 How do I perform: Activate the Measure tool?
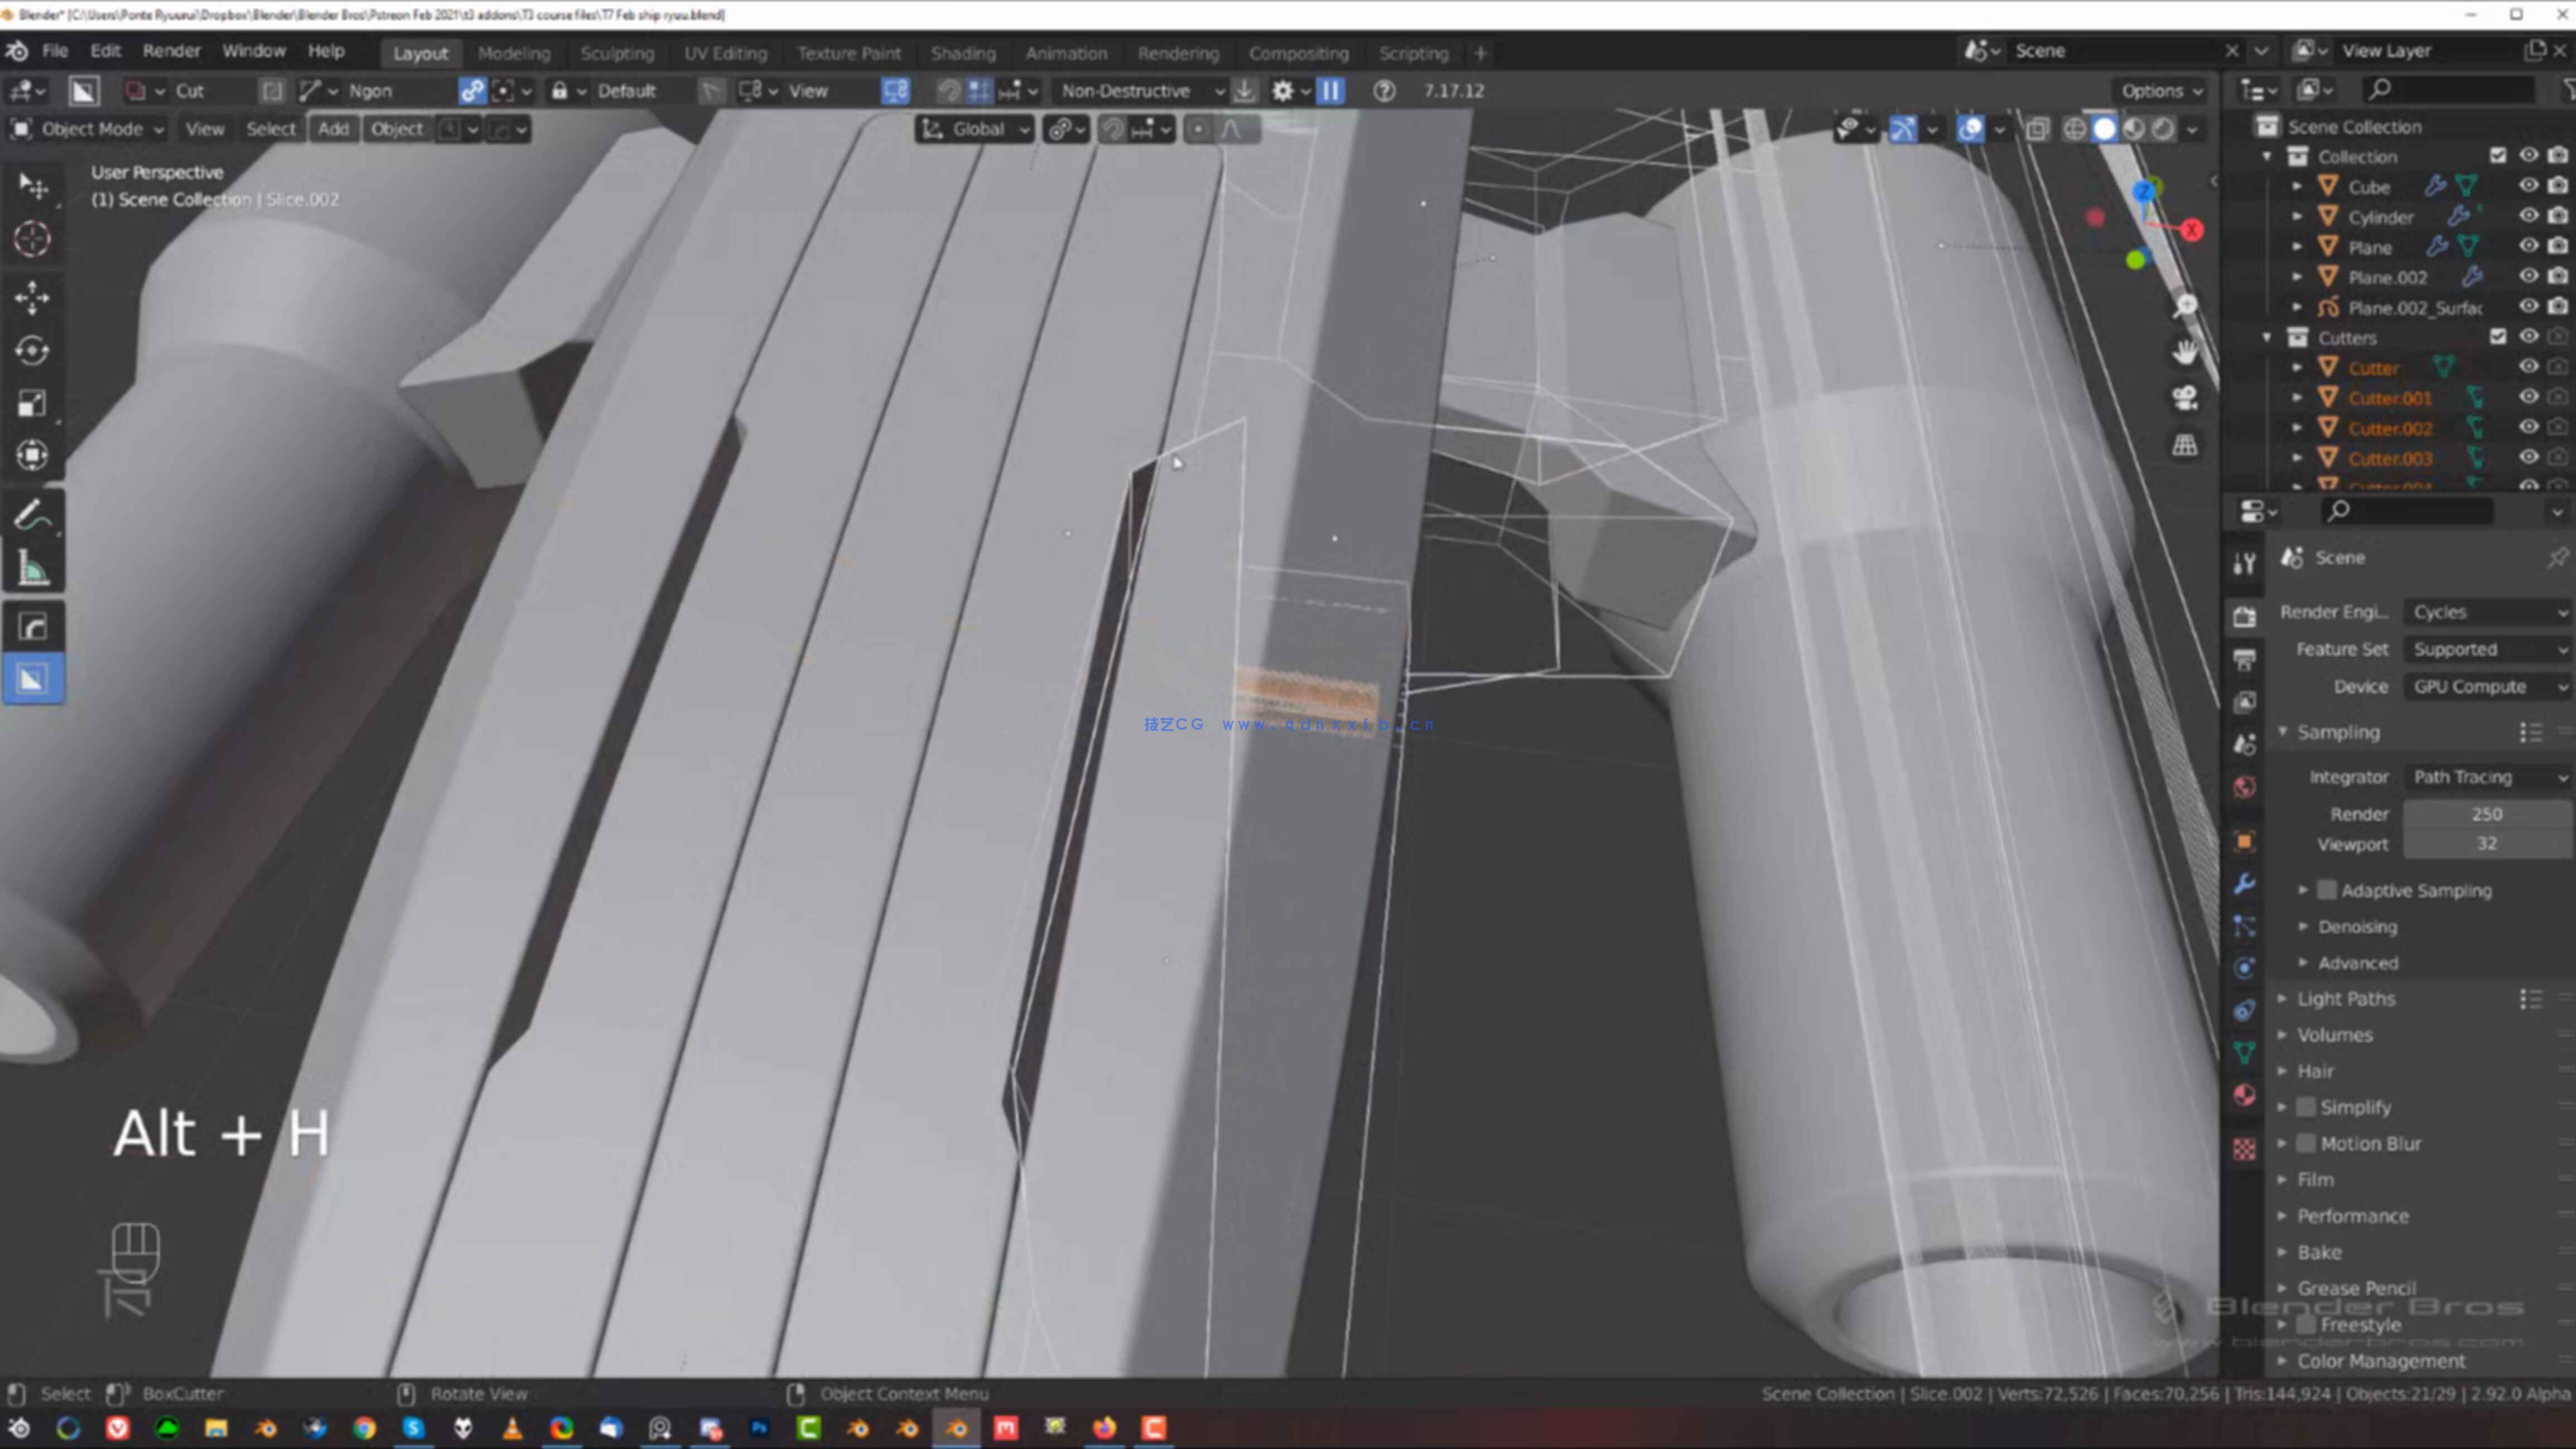pyautogui.click(x=33, y=566)
